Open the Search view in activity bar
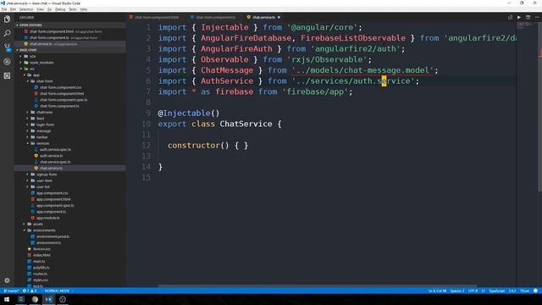The image size is (542, 305). (x=7, y=34)
